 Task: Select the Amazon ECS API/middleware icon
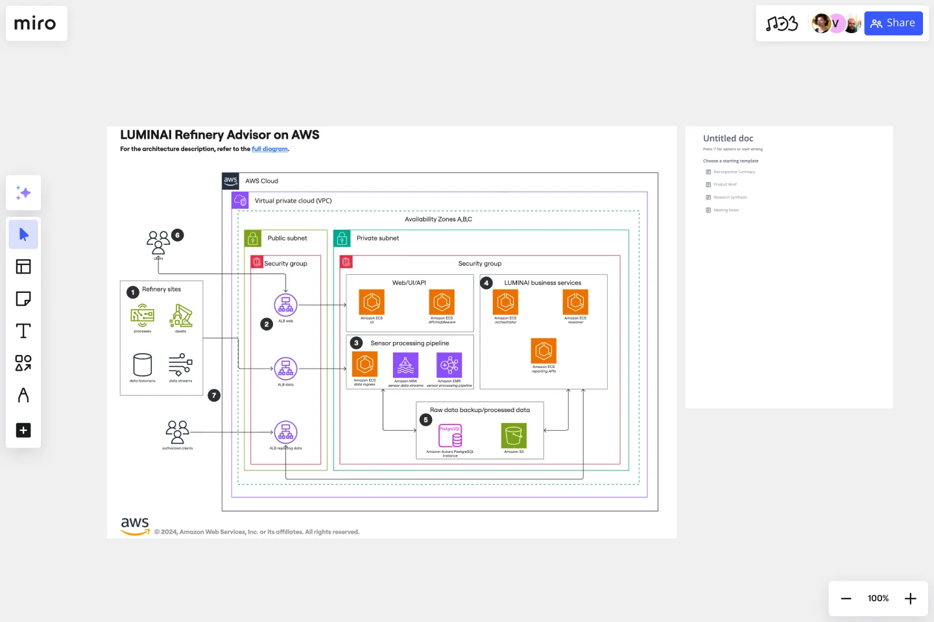pyautogui.click(x=442, y=302)
